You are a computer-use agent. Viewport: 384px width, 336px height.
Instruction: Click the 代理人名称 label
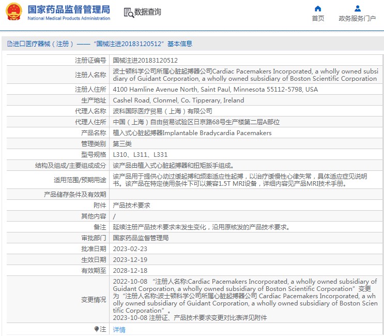coord(90,111)
